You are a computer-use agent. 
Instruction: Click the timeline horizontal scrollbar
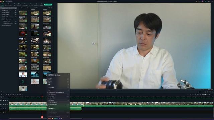(46, 119)
